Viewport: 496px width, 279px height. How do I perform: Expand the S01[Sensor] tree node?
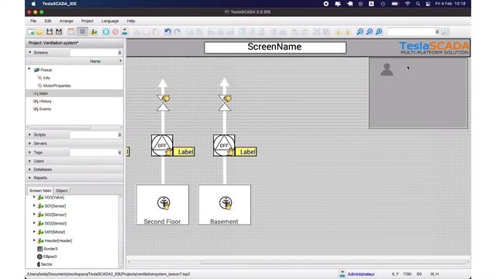pos(34,205)
